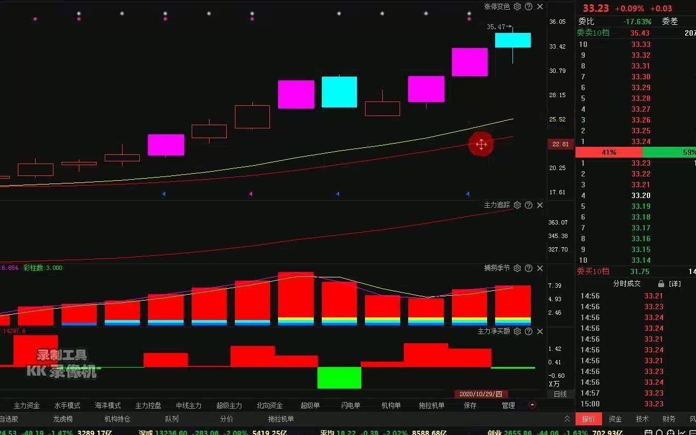
Task: Click the 委买10档 header
Action: pos(593,271)
